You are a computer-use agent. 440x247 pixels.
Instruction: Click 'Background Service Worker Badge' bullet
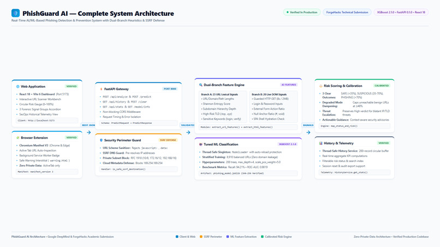pos(39,155)
